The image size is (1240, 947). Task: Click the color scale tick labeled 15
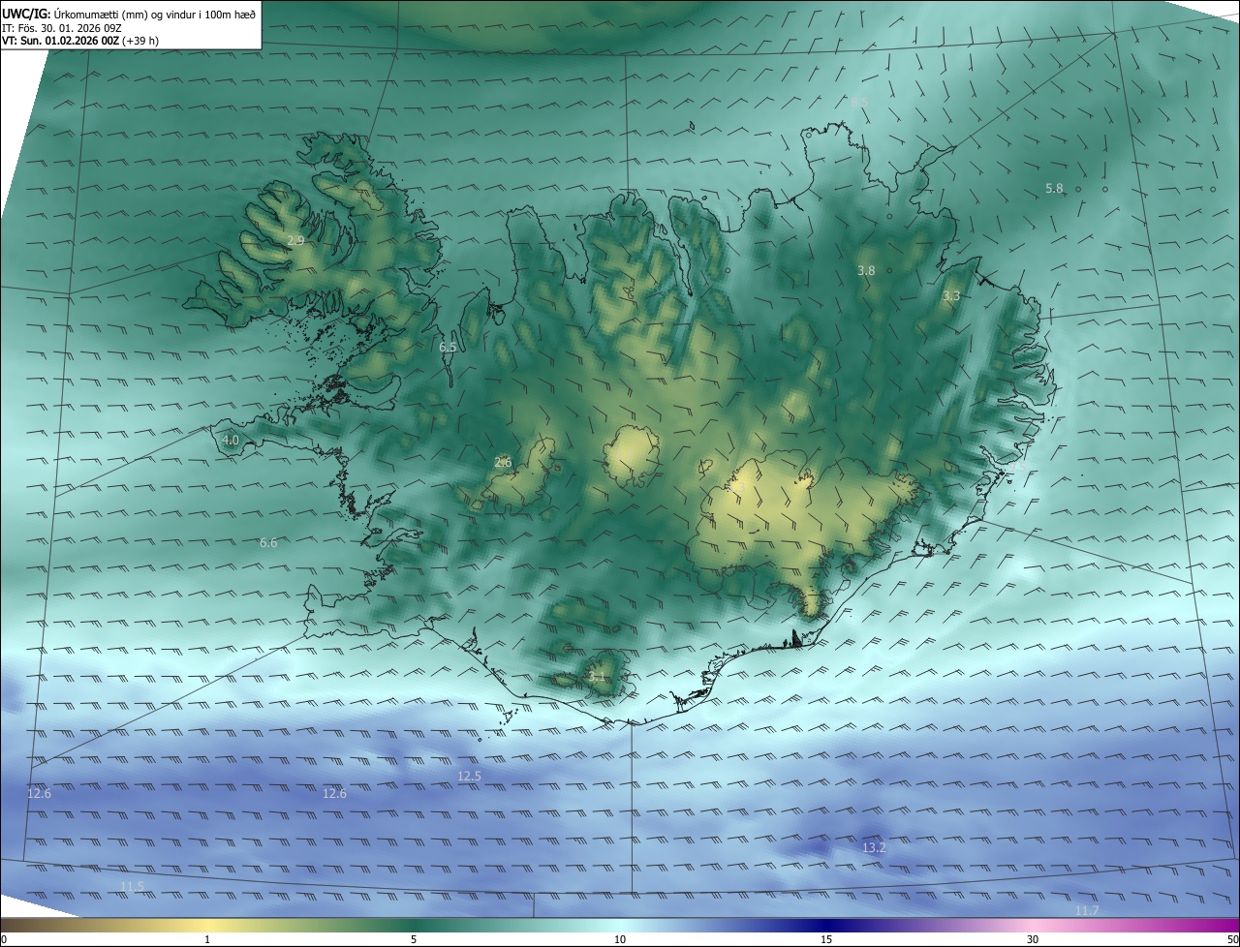tap(826, 939)
